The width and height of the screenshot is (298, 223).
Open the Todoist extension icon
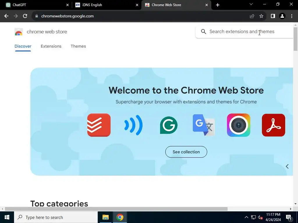(99, 125)
